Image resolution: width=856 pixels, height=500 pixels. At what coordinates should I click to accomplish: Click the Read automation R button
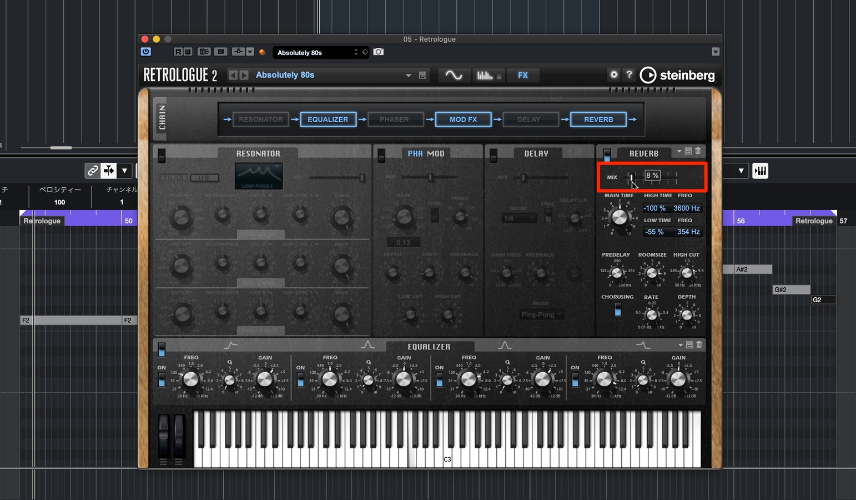(178, 52)
